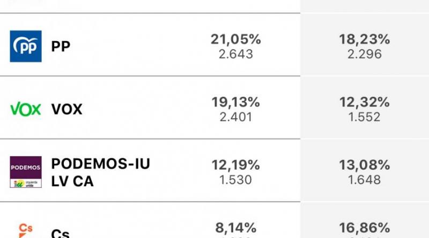The image size is (429, 238).
Task: Click the 1.552 vote count
Action: [364, 117]
